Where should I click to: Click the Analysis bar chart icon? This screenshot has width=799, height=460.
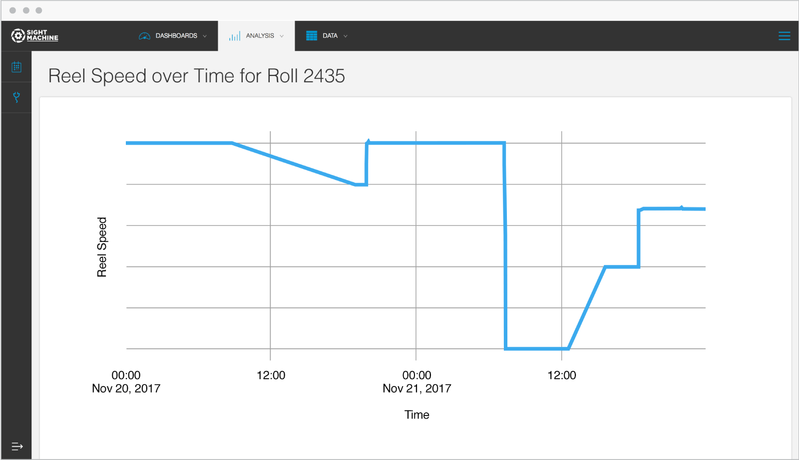(x=235, y=36)
